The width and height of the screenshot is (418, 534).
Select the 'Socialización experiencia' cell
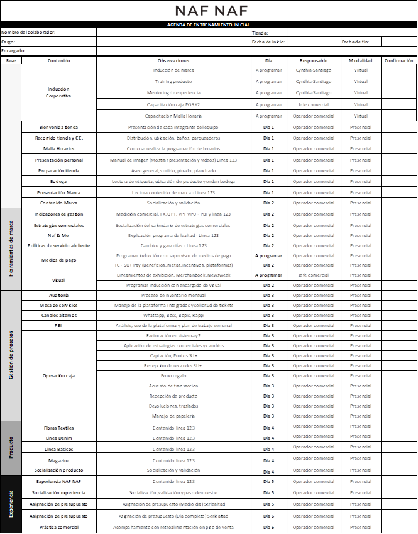[x=59, y=492]
